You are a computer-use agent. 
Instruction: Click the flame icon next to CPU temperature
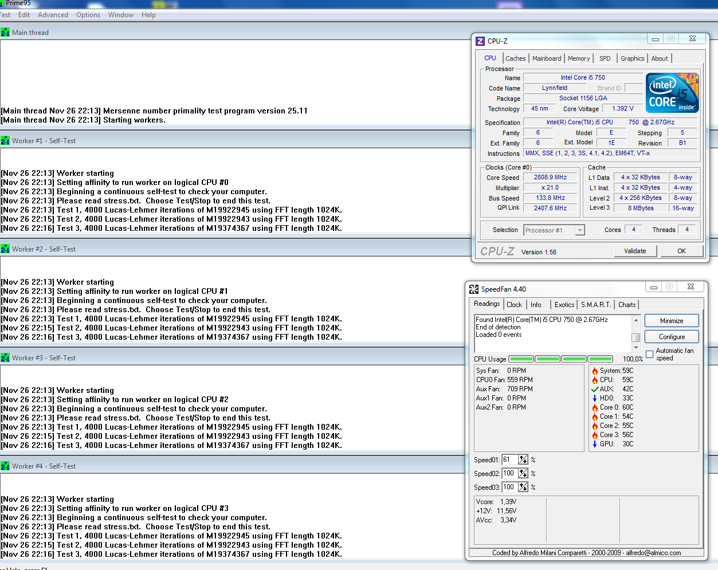(595, 380)
